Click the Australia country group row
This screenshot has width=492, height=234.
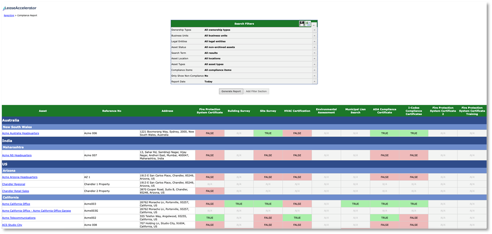(x=244, y=120)
